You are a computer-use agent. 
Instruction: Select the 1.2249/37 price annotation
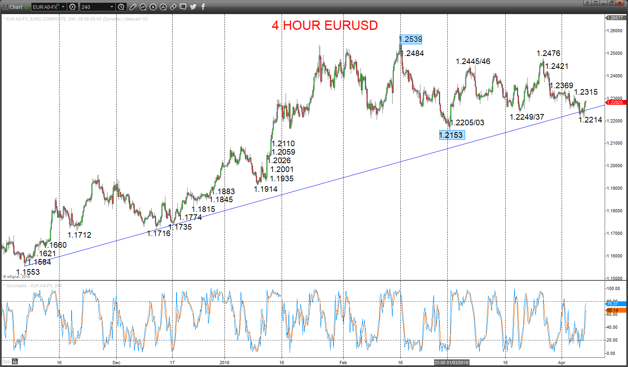[x=527, y=117]
